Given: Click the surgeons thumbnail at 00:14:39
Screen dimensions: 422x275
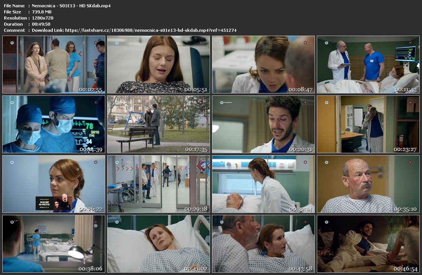Looking at the screenshot, I should (x=54, y=124).
